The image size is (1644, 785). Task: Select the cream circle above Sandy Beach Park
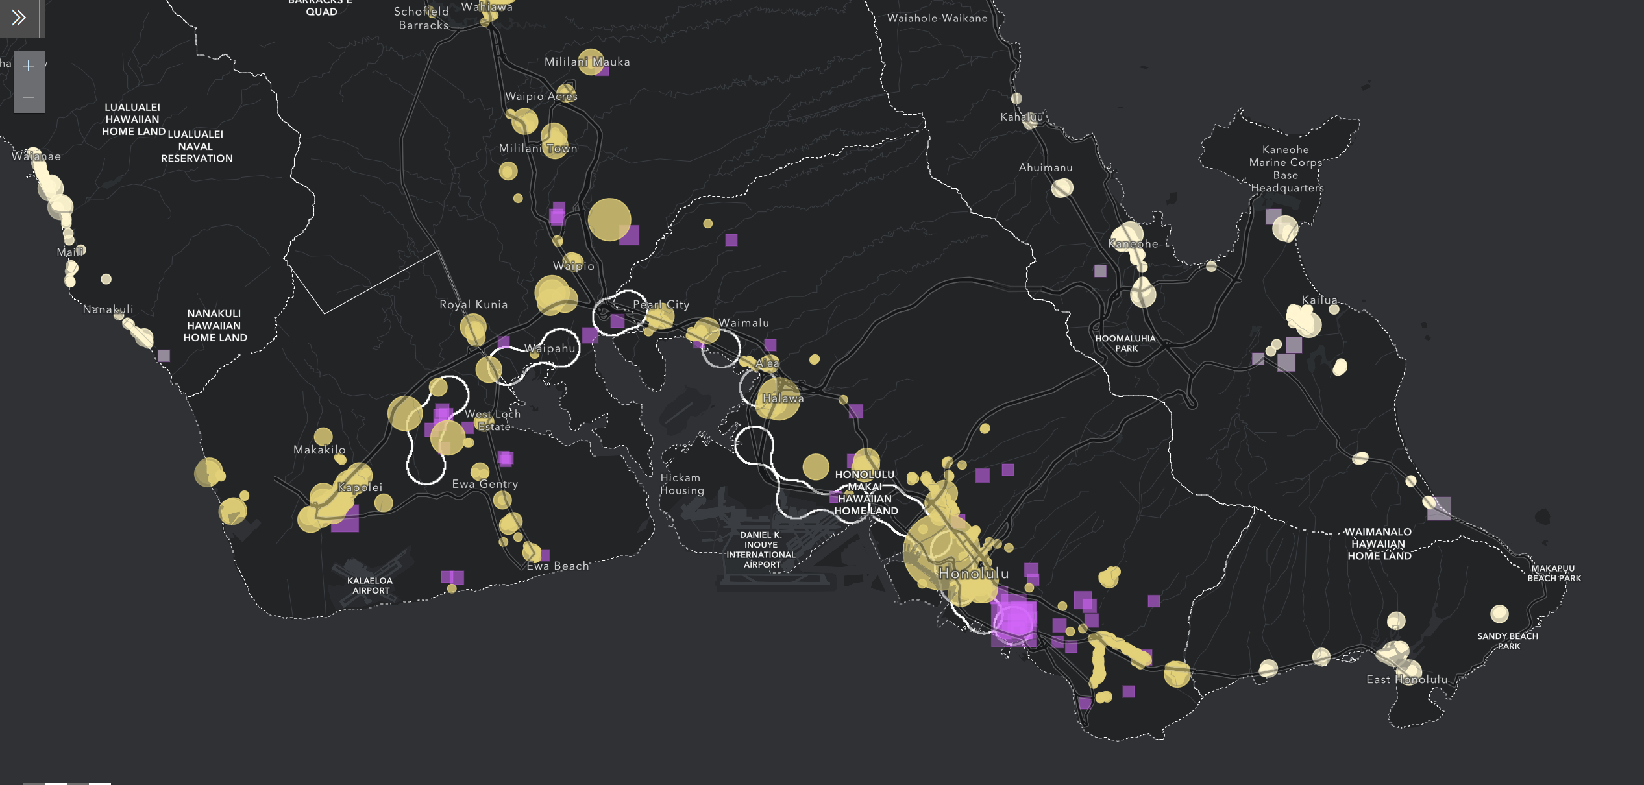pyautogui.click(x=1499, y=613)
